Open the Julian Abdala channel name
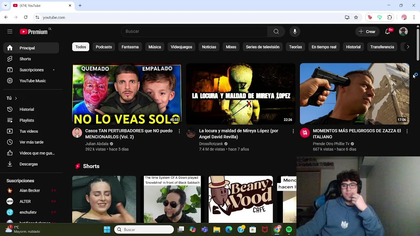This screenshot has height=236, width=420. click(x=97, y=144)
